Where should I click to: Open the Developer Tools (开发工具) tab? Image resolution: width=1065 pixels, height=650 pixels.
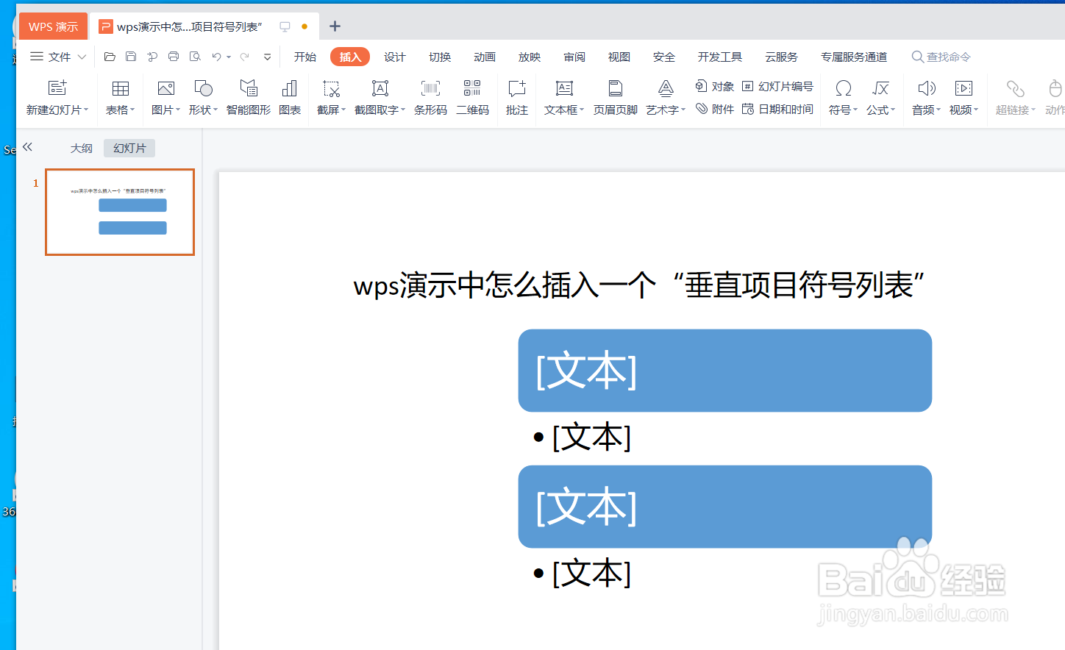pos(719,57)
